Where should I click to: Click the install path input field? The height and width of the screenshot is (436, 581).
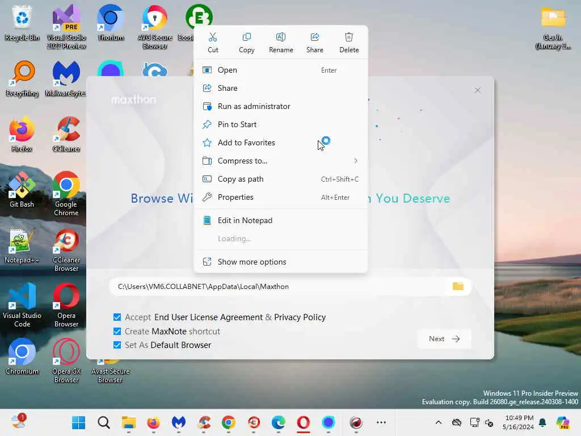tap(278, 287)
